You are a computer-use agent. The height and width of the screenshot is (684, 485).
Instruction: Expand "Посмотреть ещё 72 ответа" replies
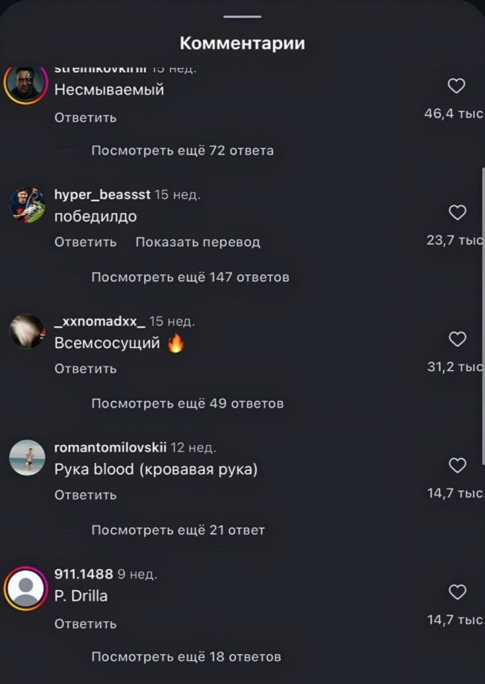[x=182, y=151]
